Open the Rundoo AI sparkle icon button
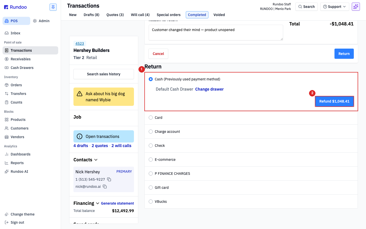The height and width of the screenshot is (229, 366). point(356,7)
